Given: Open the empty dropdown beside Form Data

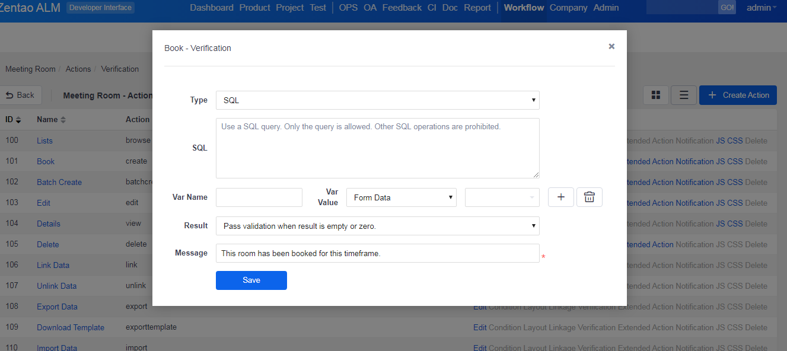Looking at the screenshot, I should pyautogui.click(x=502, y=197).
